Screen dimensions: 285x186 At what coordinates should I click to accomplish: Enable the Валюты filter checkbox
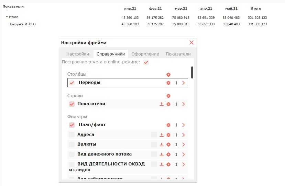72,144
